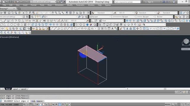
Task: Select the Move tool (four arrows)
Action: pyautogui.click(x=137, y=29)
